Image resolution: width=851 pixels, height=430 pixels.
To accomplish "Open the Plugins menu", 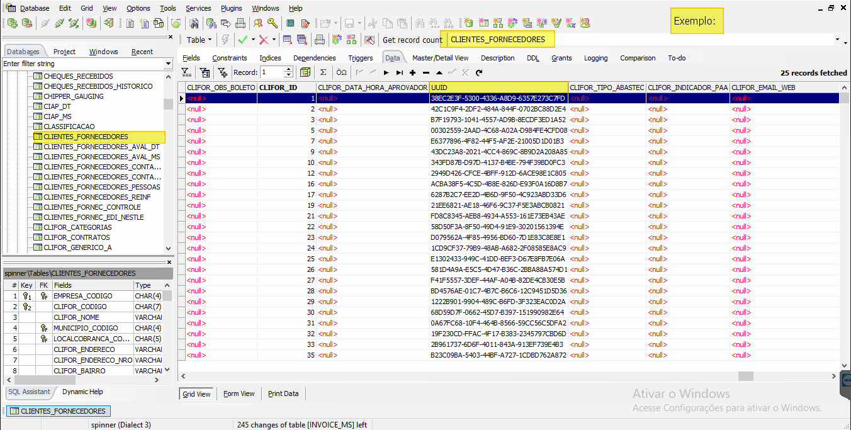I will coord(232,8).
